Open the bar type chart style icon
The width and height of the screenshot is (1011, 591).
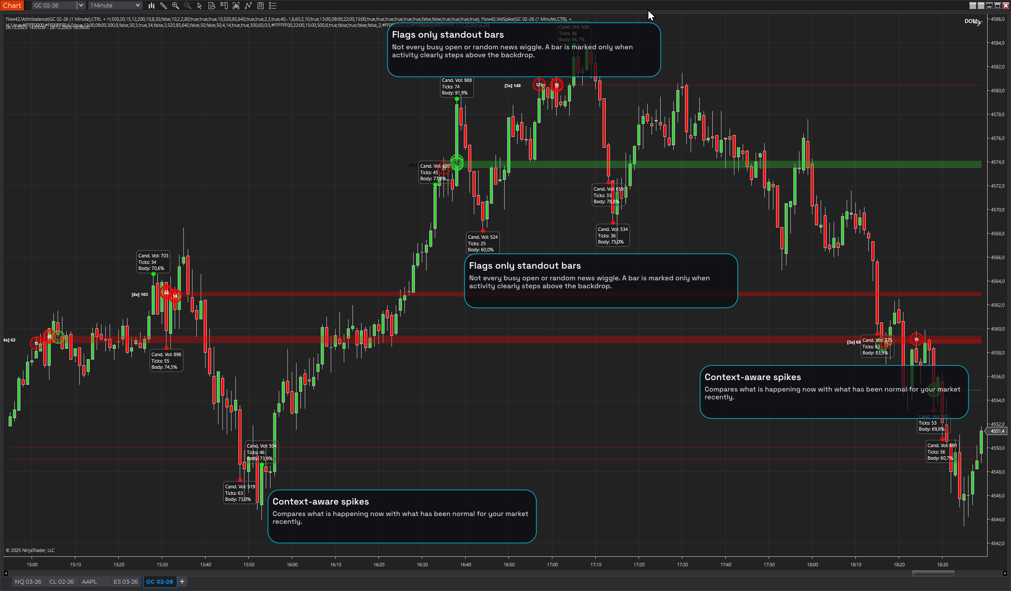151,6
